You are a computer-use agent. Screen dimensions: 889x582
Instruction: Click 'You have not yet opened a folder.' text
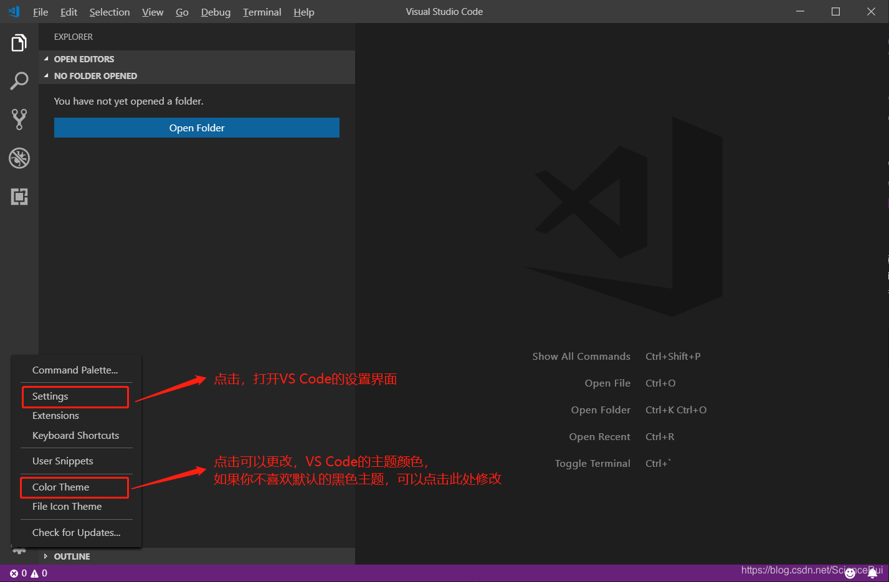pos(129,101)
